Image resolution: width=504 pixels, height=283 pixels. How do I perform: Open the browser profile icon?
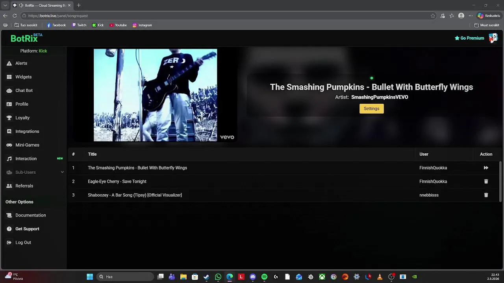(461, 16)
